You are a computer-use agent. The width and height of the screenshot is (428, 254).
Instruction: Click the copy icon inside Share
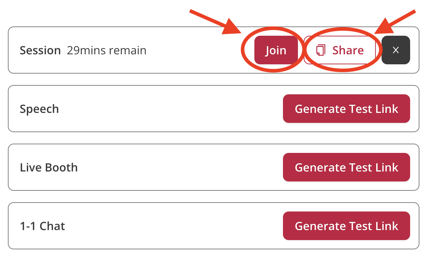pos(320,50)
